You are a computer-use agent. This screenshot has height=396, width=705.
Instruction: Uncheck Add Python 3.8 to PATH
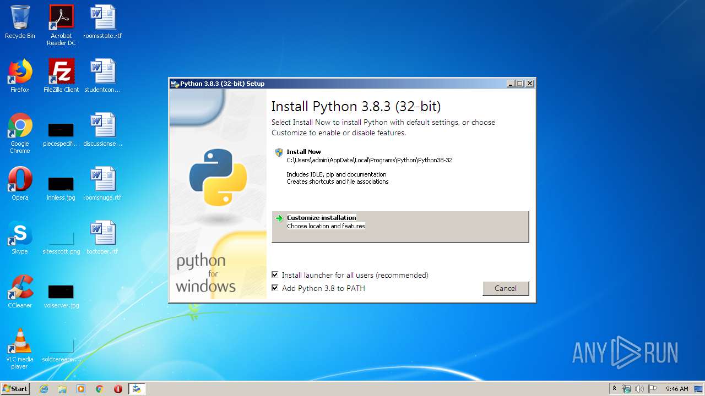(275, 288)
